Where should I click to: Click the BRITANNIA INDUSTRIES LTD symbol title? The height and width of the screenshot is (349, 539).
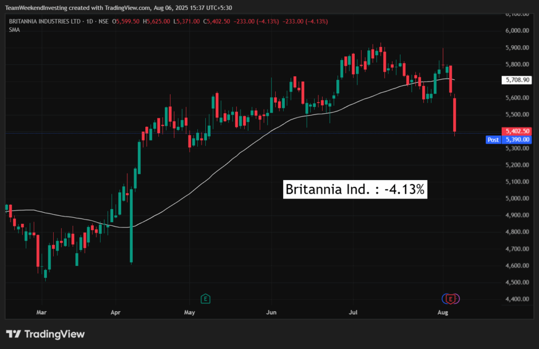tap(45, 21)
